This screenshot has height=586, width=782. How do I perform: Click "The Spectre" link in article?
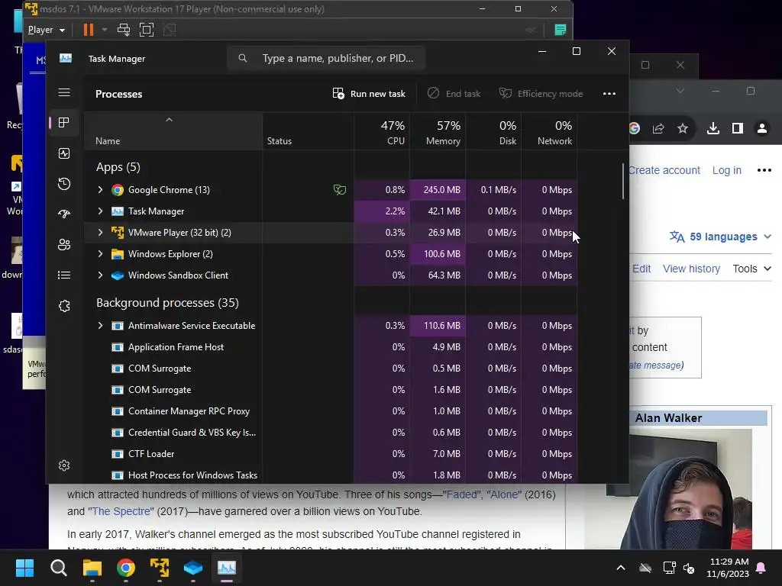pyautogui.click(x=121, y=512)
